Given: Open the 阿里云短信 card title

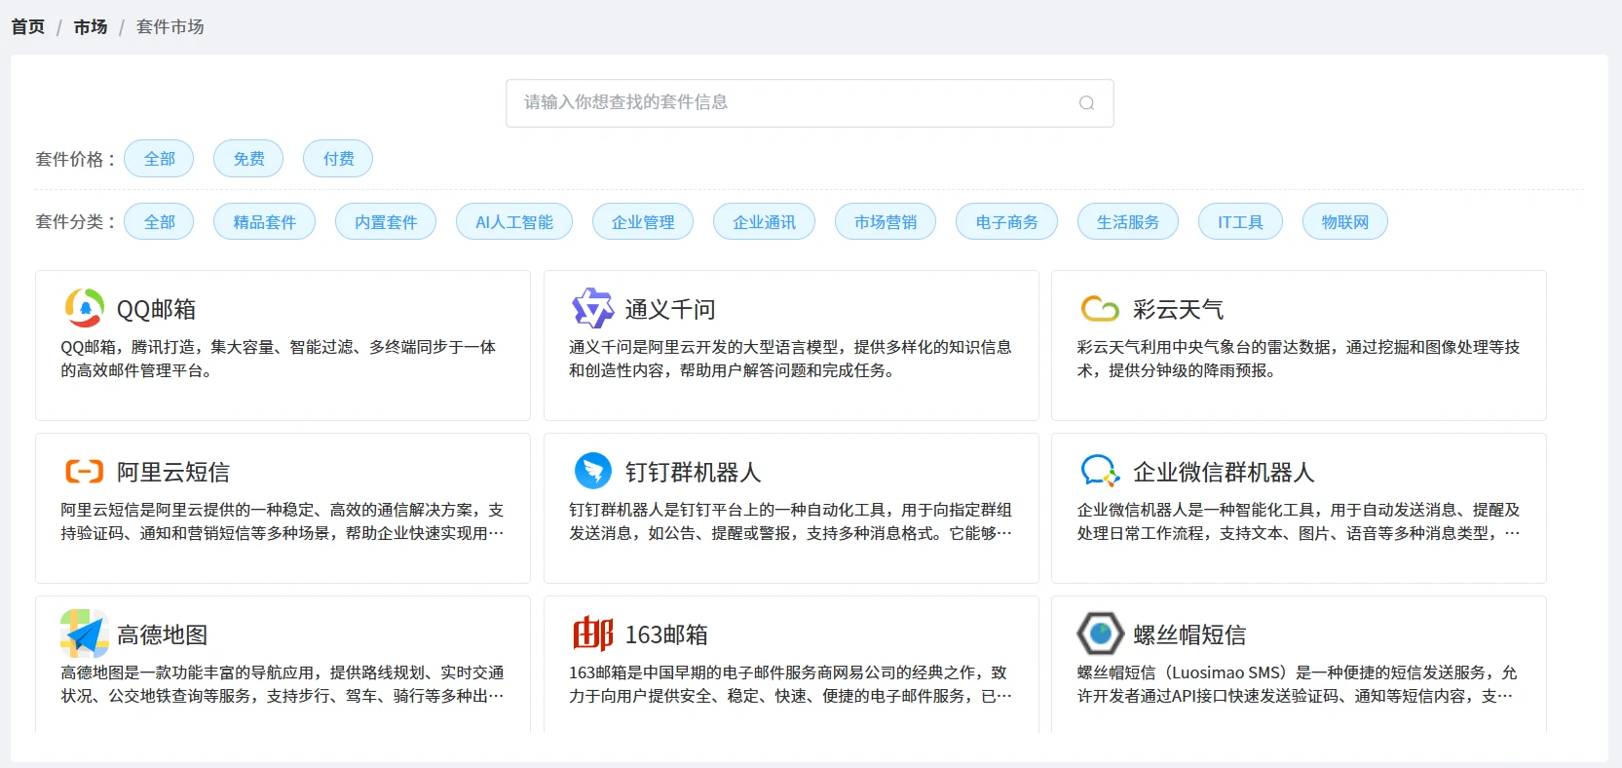Looking at the screenshot, I should [173, 472].
